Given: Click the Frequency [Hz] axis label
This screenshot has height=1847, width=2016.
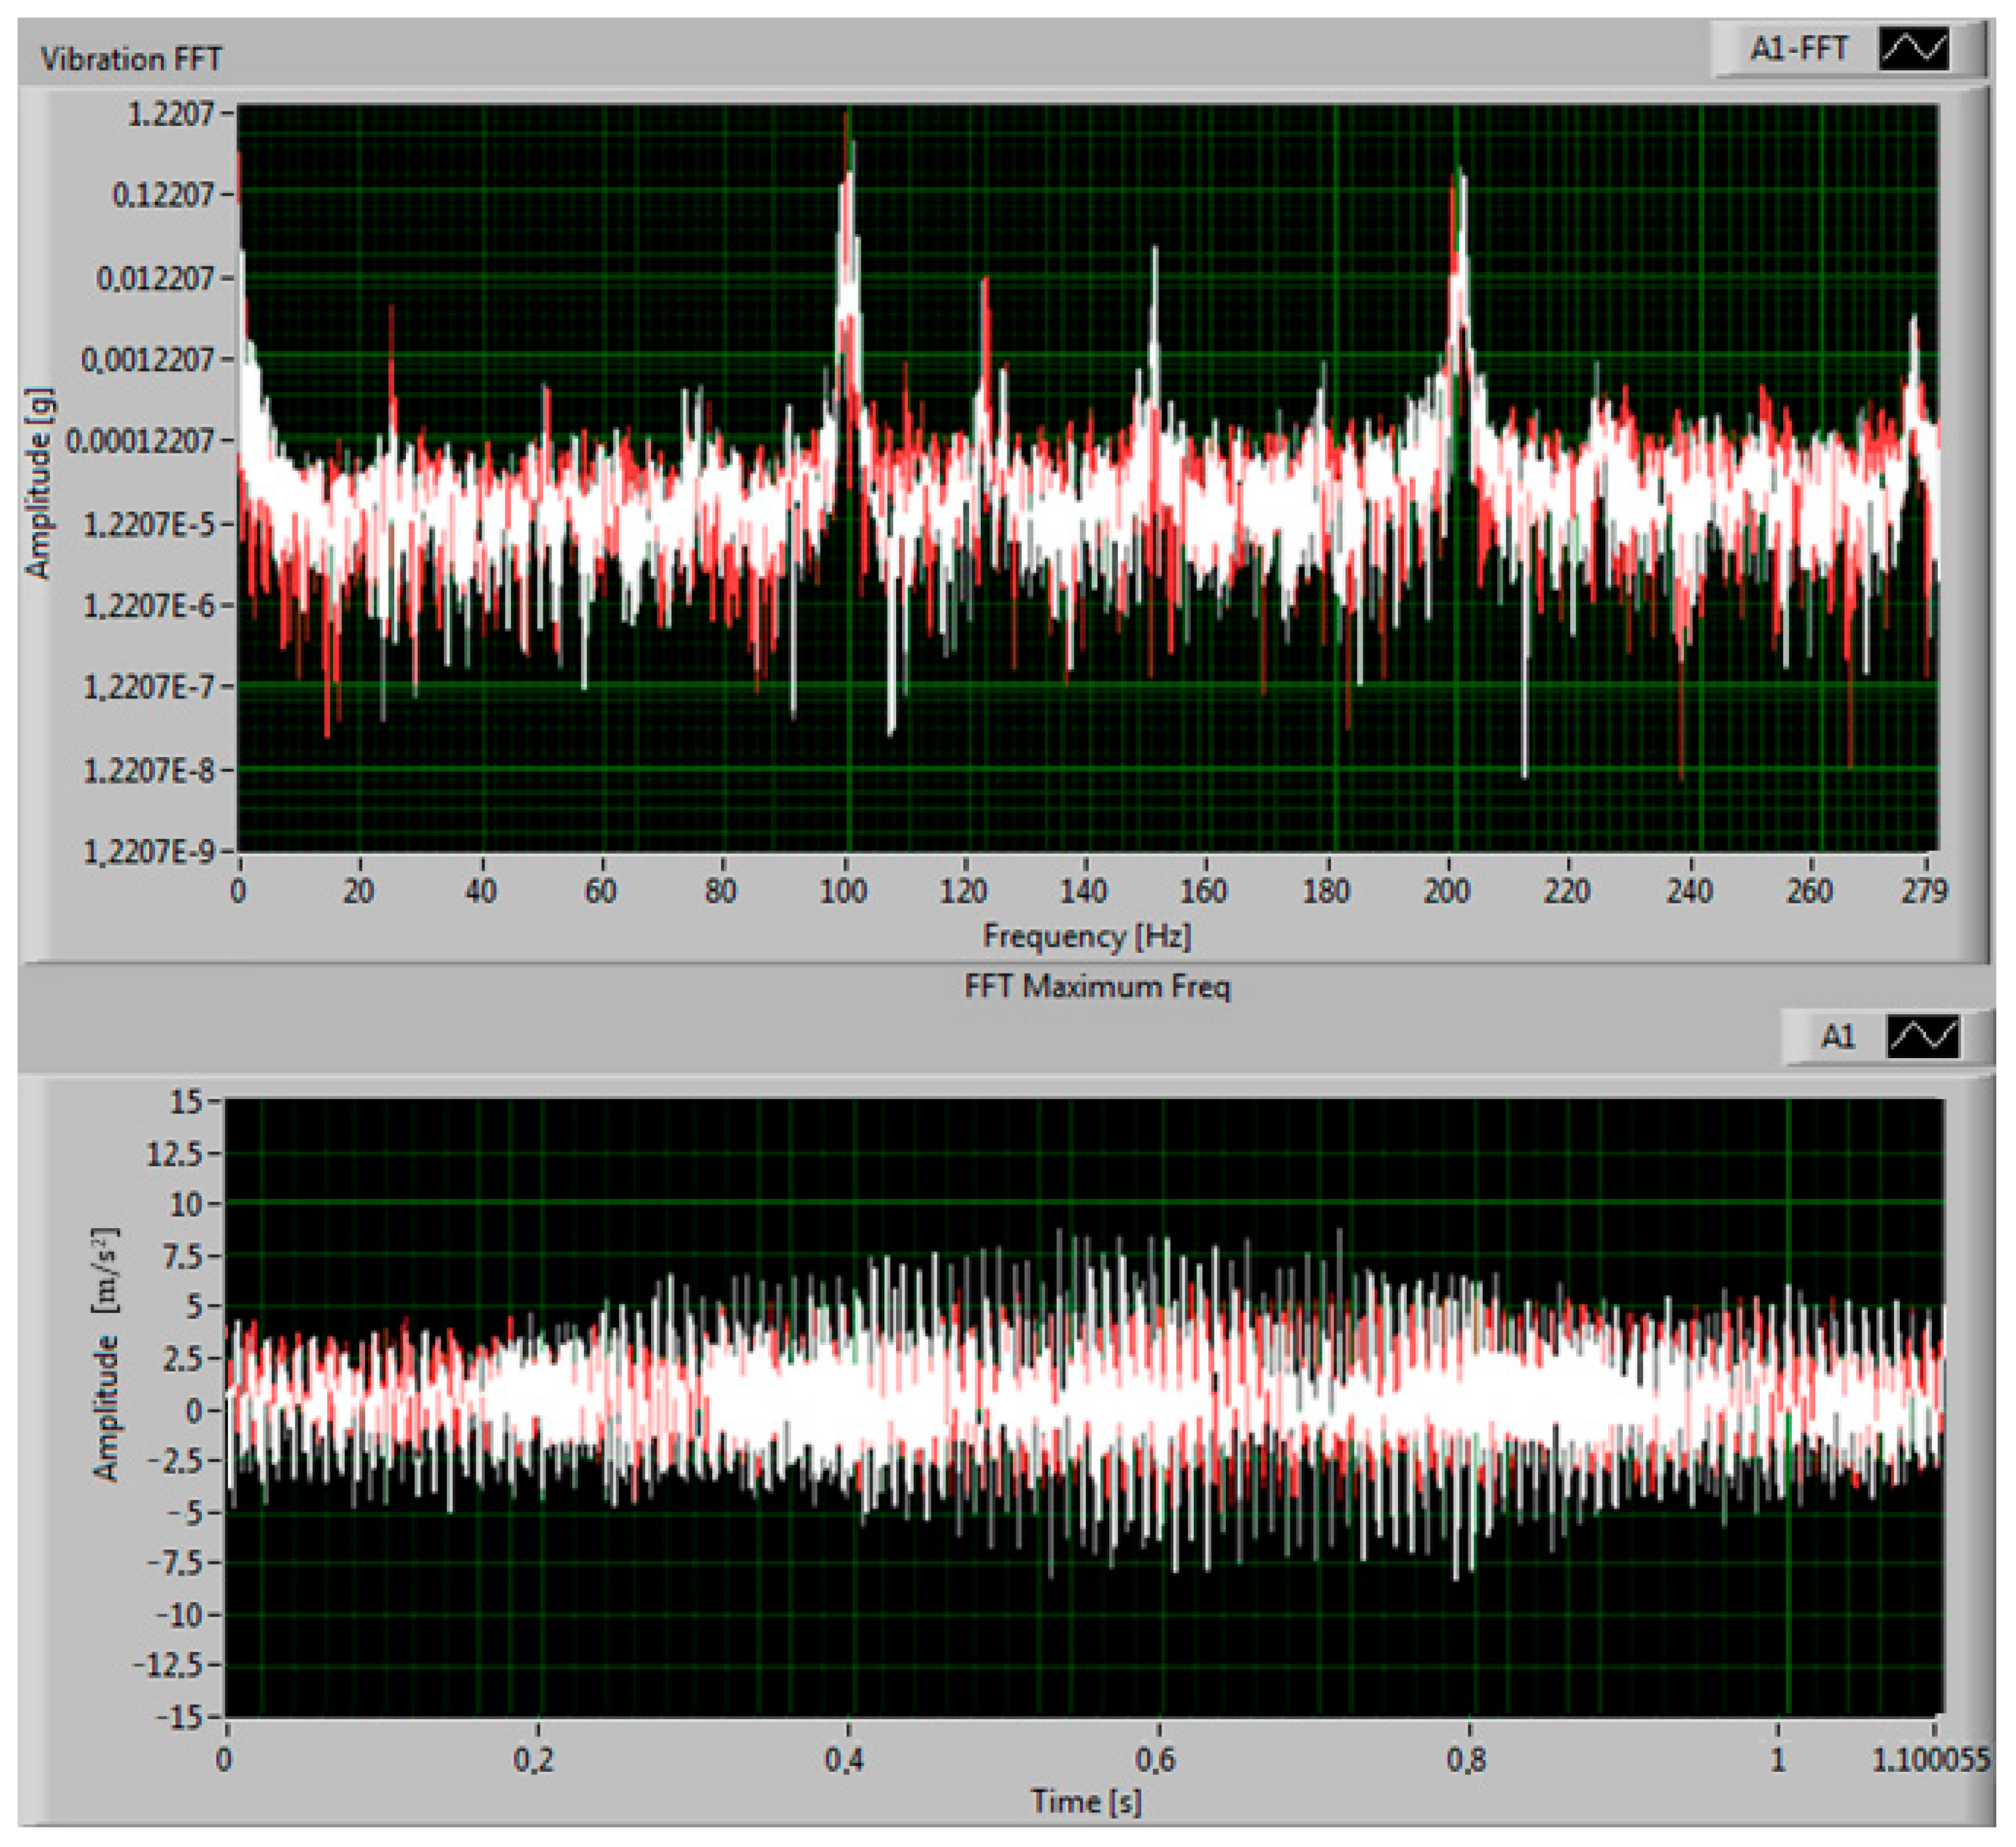Looking at the screenshot, I should click(1087, 936).
